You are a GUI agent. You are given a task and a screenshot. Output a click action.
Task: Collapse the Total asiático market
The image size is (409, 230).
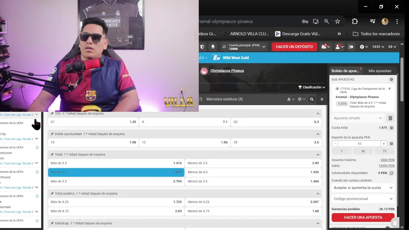coord(318,194)
